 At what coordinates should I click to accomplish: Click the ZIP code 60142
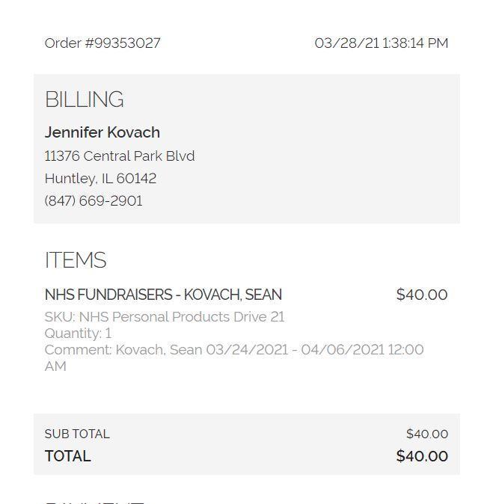click(136, 178)
